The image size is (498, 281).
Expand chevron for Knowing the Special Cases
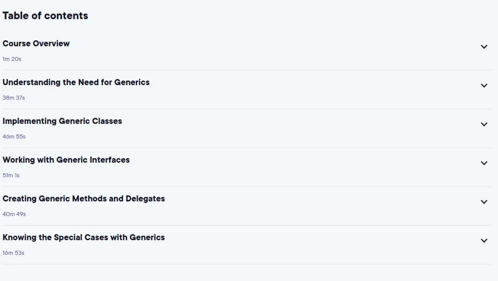pos(484,241)
